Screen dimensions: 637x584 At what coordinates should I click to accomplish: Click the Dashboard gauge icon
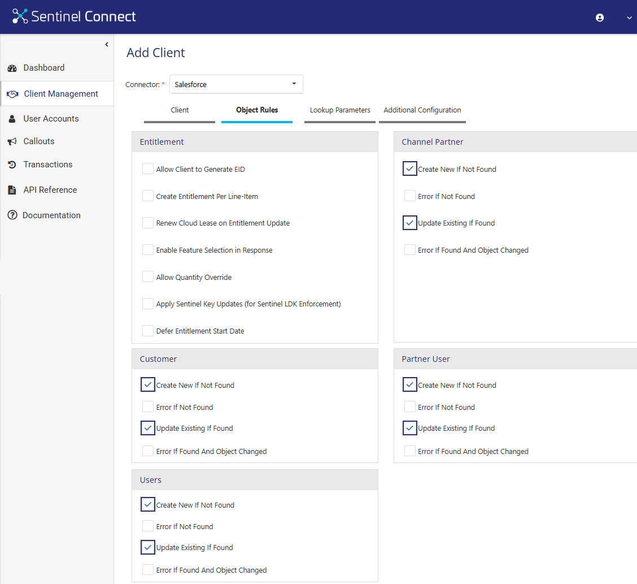(12, 68)
